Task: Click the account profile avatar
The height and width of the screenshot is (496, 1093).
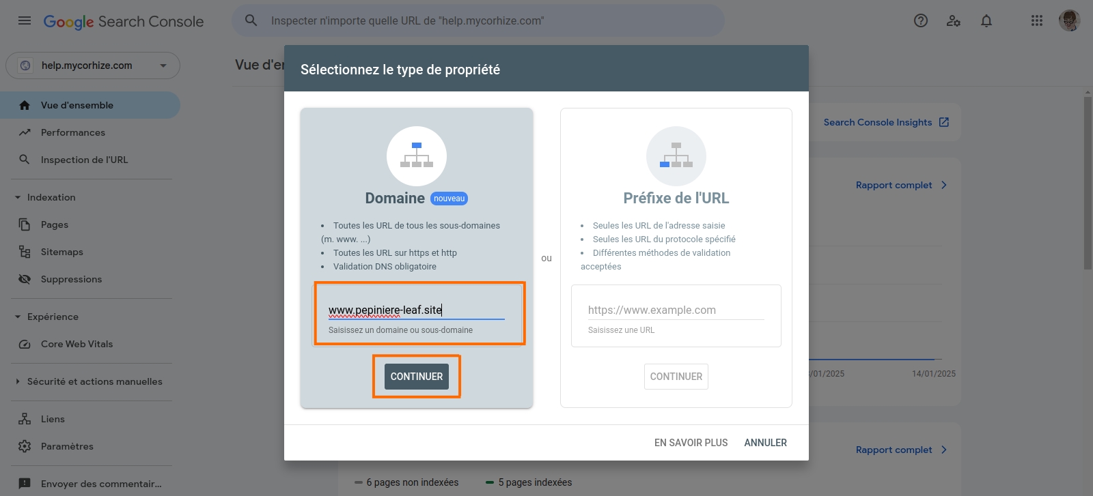Action: click(1070, 20)
